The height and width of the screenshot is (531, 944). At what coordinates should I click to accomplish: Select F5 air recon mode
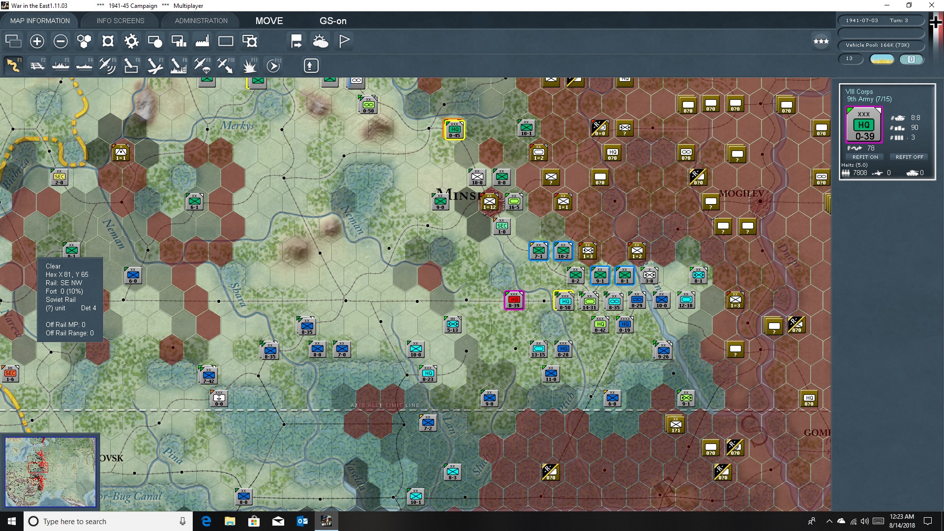[108, 65]
